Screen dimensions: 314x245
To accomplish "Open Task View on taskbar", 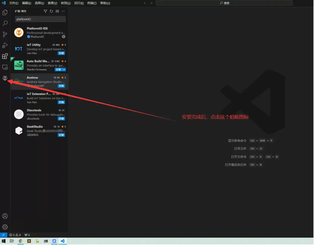I will 12,241.
